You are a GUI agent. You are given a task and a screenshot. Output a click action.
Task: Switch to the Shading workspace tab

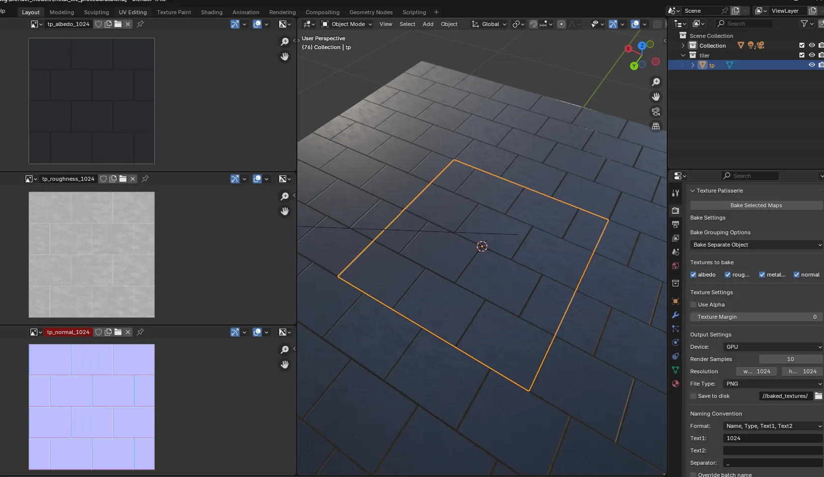point(211,12)
